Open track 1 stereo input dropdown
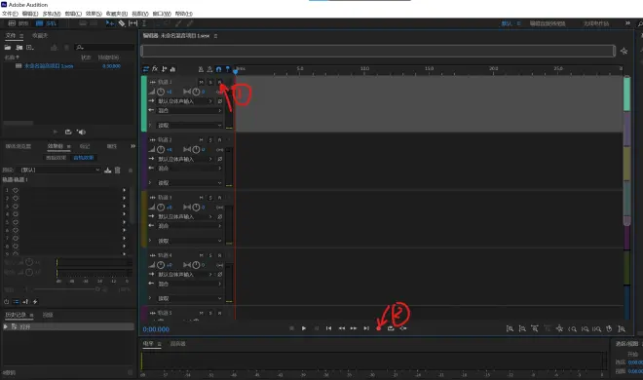This screenshot has width=643, height=380. 186,101
